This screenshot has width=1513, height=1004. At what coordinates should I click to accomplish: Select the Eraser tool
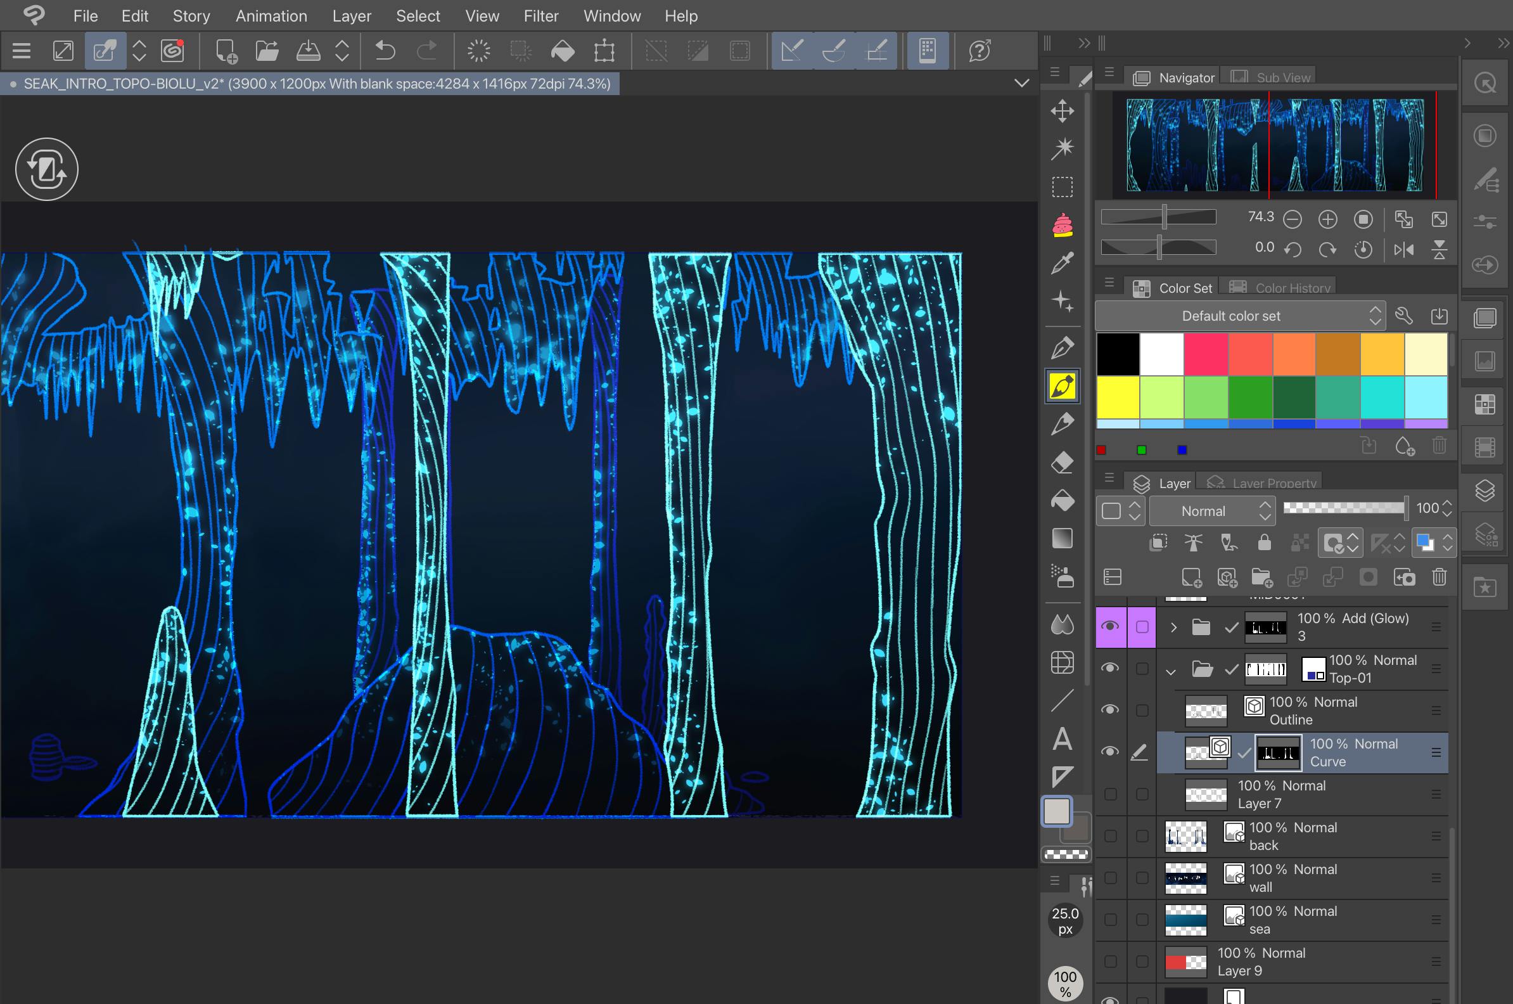1063,462
